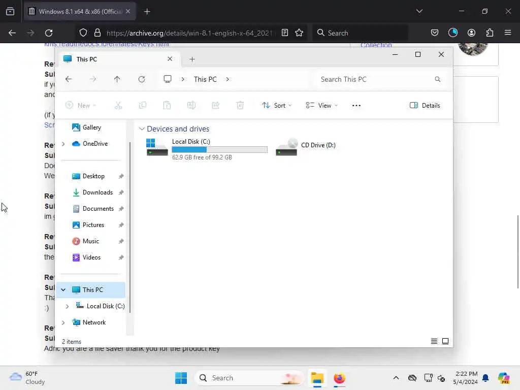Go forward in File Explorer
This screenshot has width=520, height=390.
pyautogui.click(x=93, y=79)
